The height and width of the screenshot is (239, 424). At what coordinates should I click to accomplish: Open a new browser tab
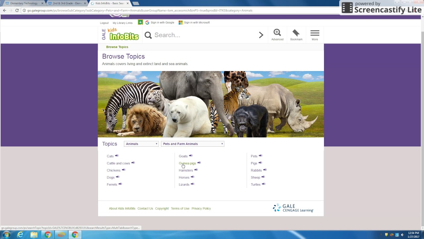135,3
